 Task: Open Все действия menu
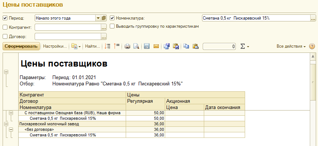(291, 46)
